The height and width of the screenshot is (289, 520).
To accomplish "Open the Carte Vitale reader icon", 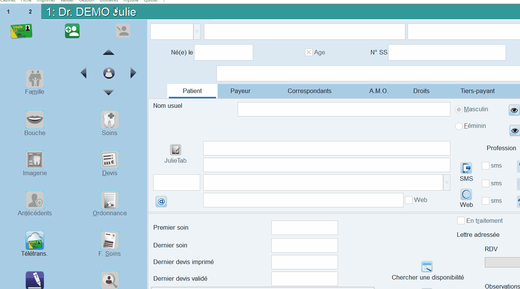I will click(x=21, y=31).
